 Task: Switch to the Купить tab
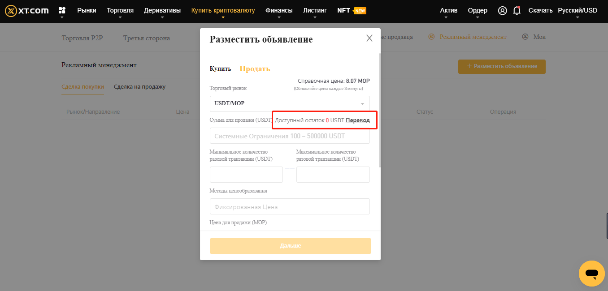(x=220, y=68)
